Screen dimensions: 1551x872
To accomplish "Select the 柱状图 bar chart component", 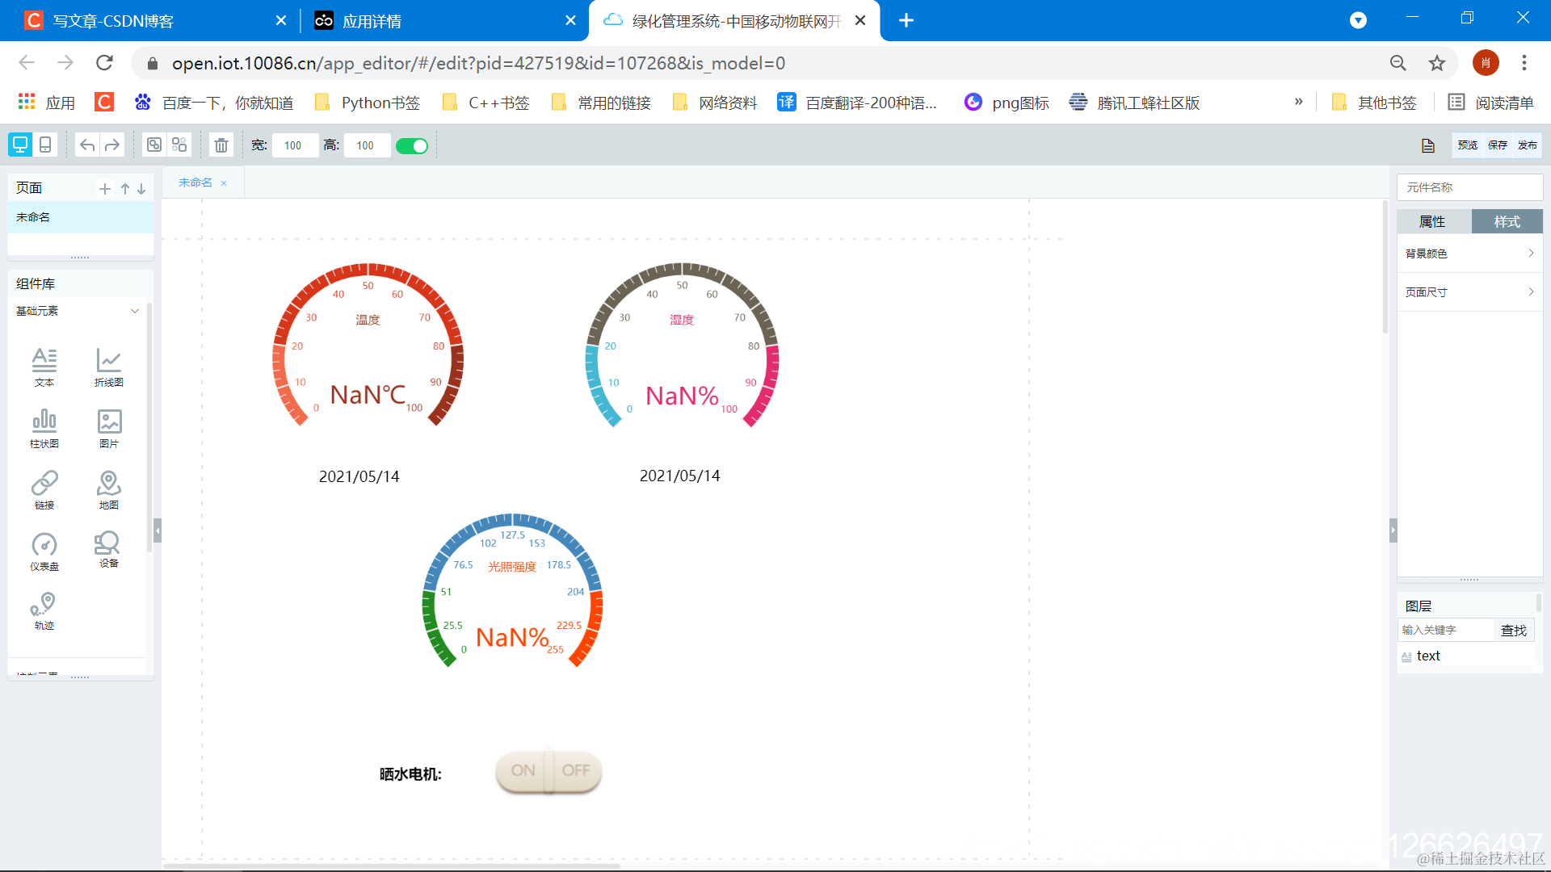I will [44, 428].
